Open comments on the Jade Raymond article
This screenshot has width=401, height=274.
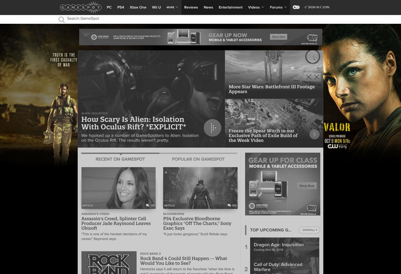click(x=150, y=205)
